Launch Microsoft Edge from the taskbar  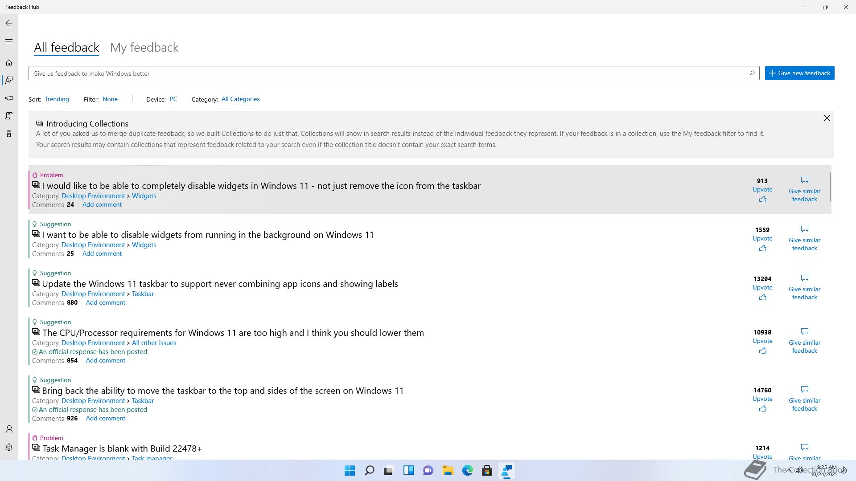[x=467, y=470]
